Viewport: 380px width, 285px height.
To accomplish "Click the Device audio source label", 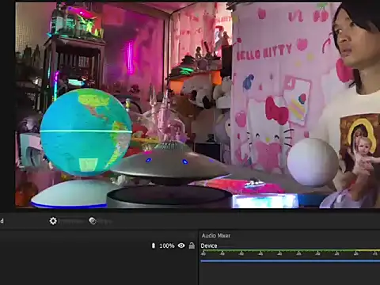I will coord(209,245).
